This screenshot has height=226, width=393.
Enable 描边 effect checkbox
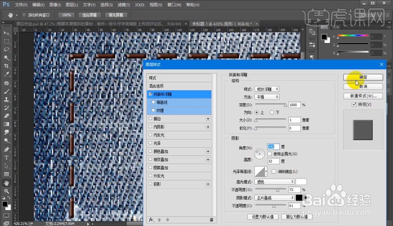[x=150, y=119]
